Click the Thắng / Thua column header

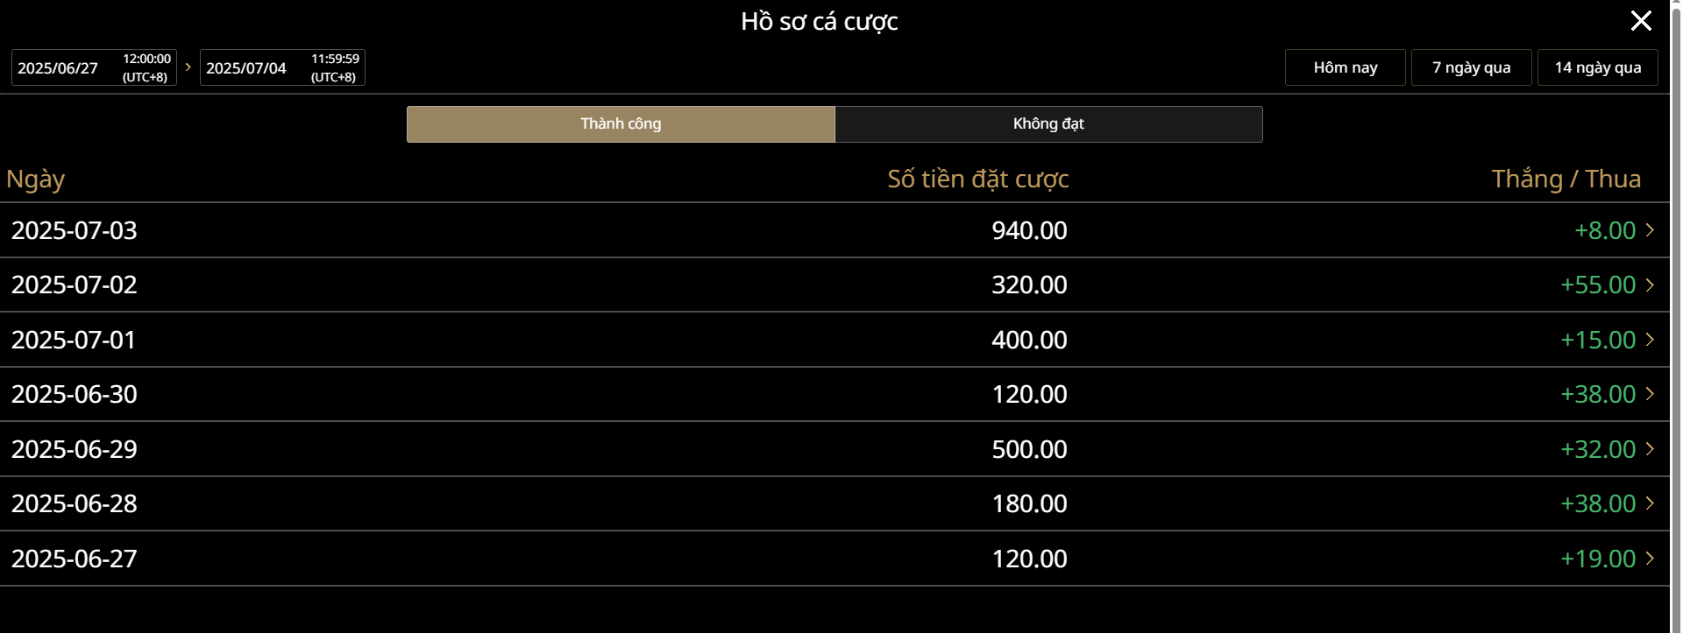[x=1566, y=179]
